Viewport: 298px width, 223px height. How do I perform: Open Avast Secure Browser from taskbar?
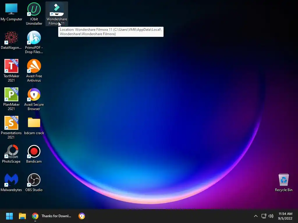pos(82,216)
